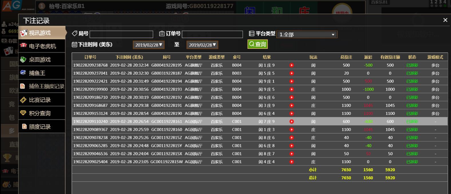Click the 小计 subtotal label
This screenshot has width=451, height=194.
click(x=313, y=170)
